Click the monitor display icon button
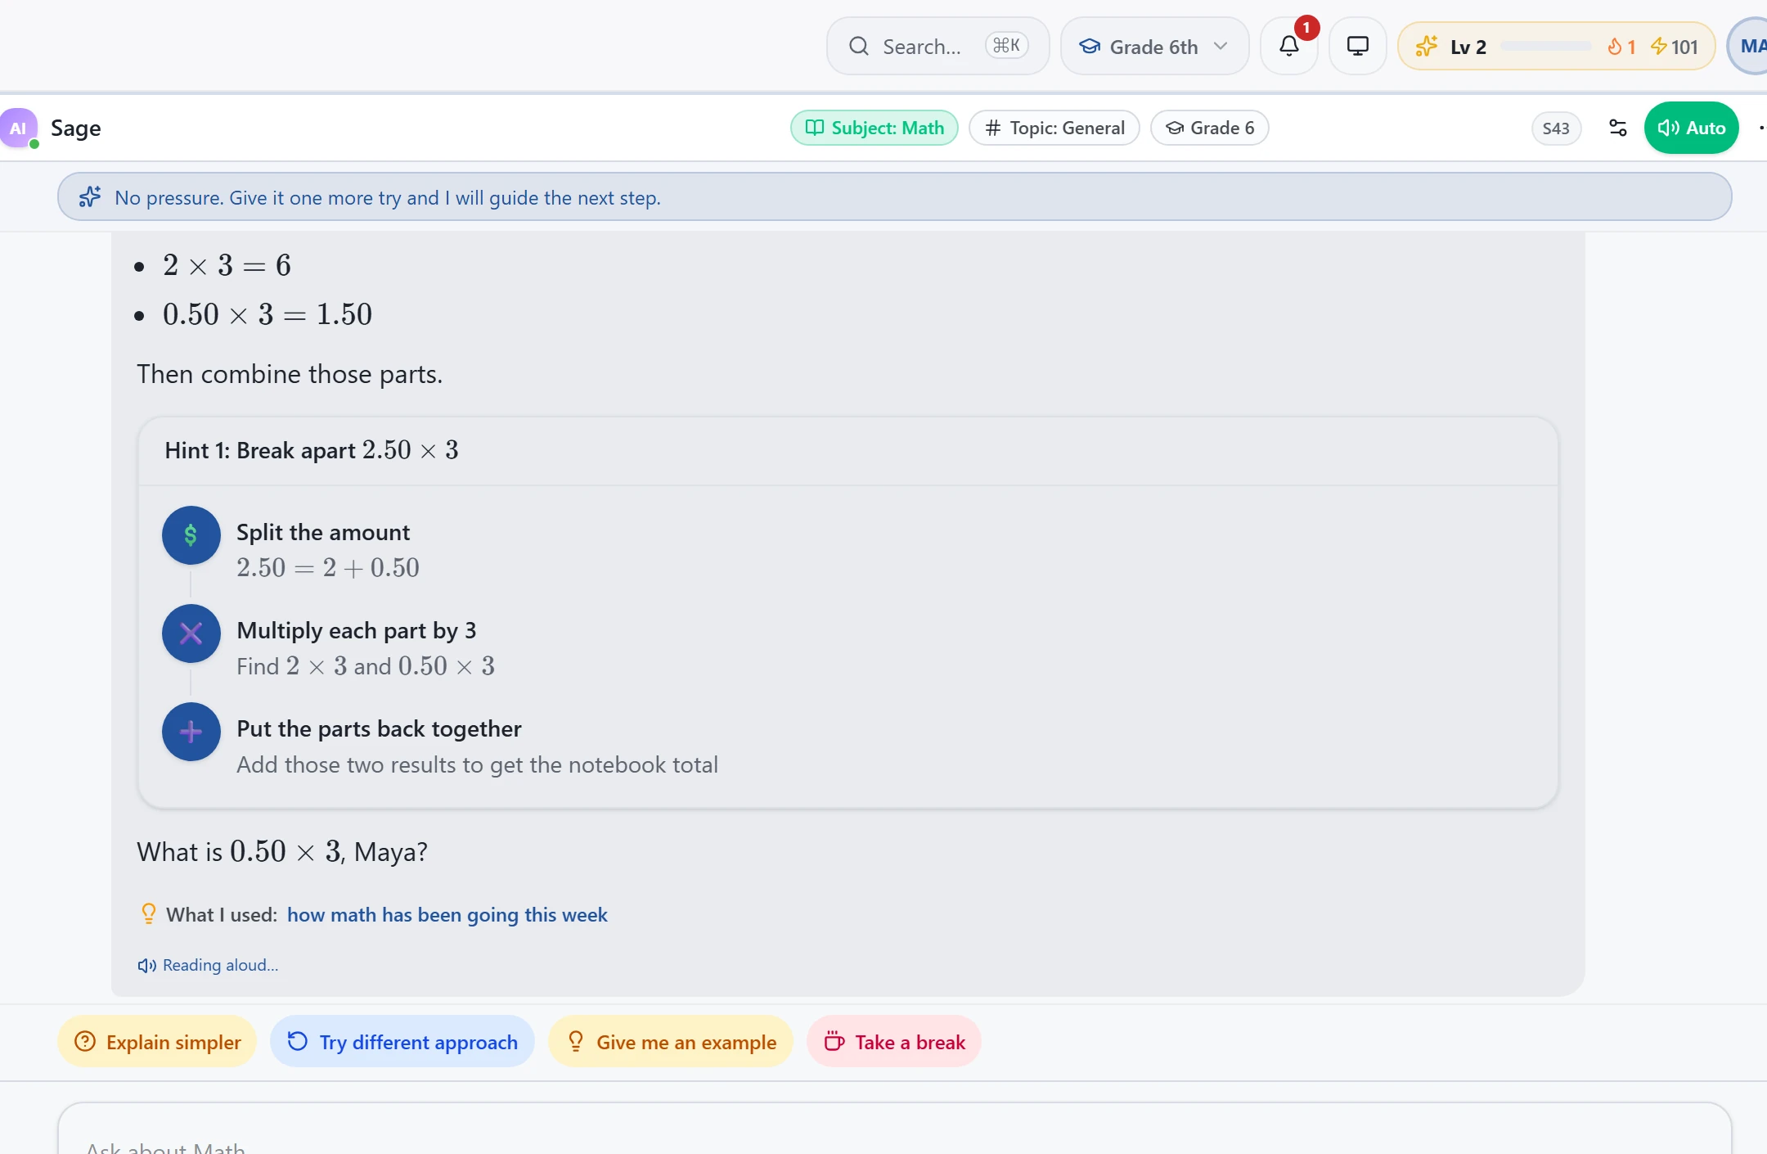1767x1154 pixels. [1357, 47]
